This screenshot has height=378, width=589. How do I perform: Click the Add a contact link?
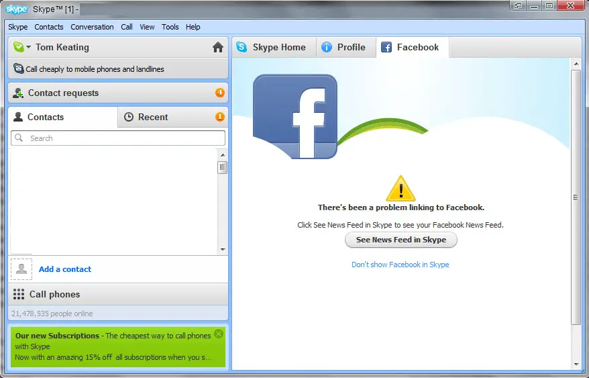tap(65, 269)
